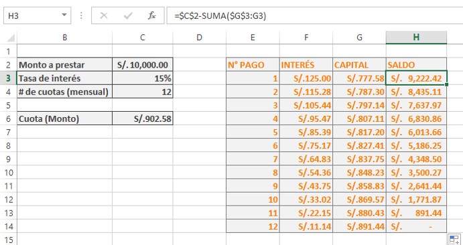Image resolution: width=463 pixels, height=245 pixels.
Task: Click the cancel X icon in formula bar
Action: click(x=104, y=15)
